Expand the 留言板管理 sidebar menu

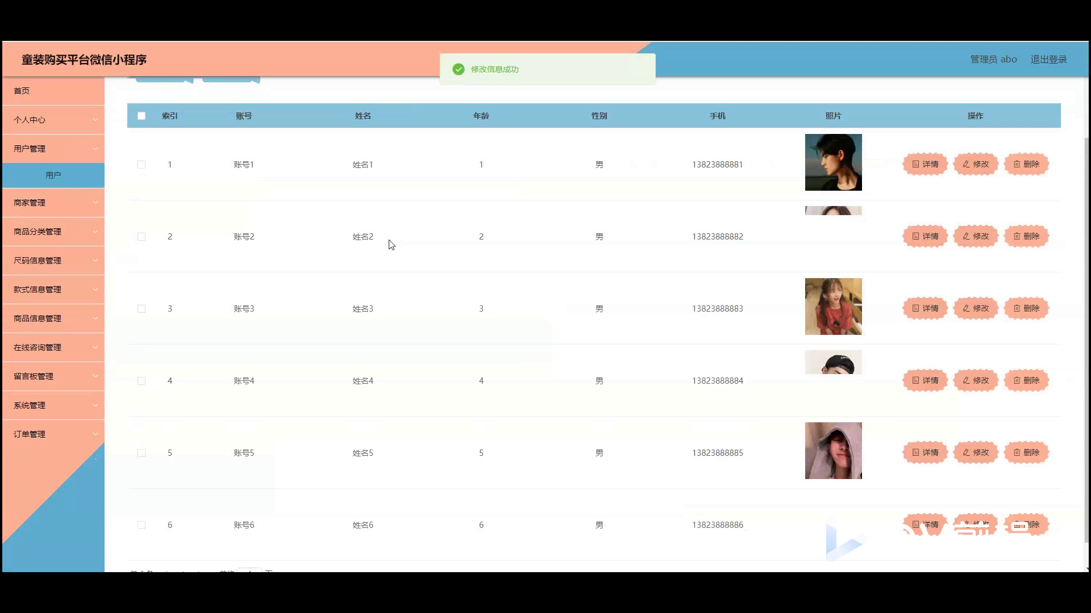click(53, 376)
